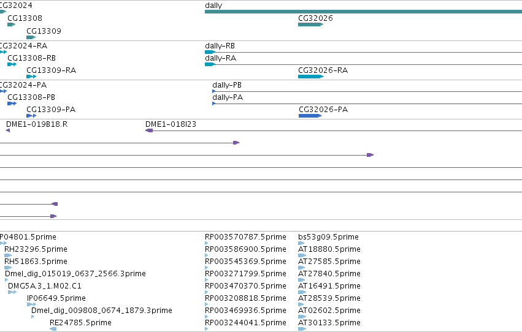
Task: Click the RE24785.5prime label
Action: point(80,323)
